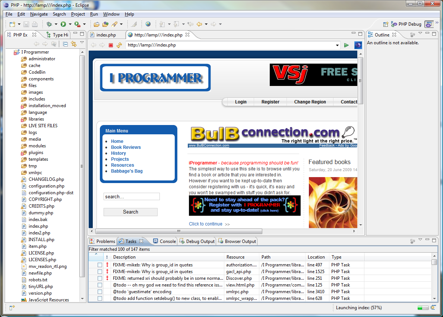Image resolution: width=443 pixels, height=317 pixels.
Task: Check the Discover.php FIXME task checkbox
Action: click(100, 278)
